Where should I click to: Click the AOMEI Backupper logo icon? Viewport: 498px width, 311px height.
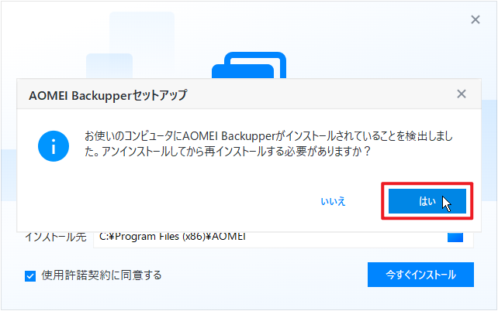pyautogui.click(x=249, y=65)
